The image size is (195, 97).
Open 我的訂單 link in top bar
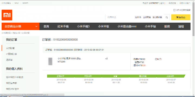(172, 3)
